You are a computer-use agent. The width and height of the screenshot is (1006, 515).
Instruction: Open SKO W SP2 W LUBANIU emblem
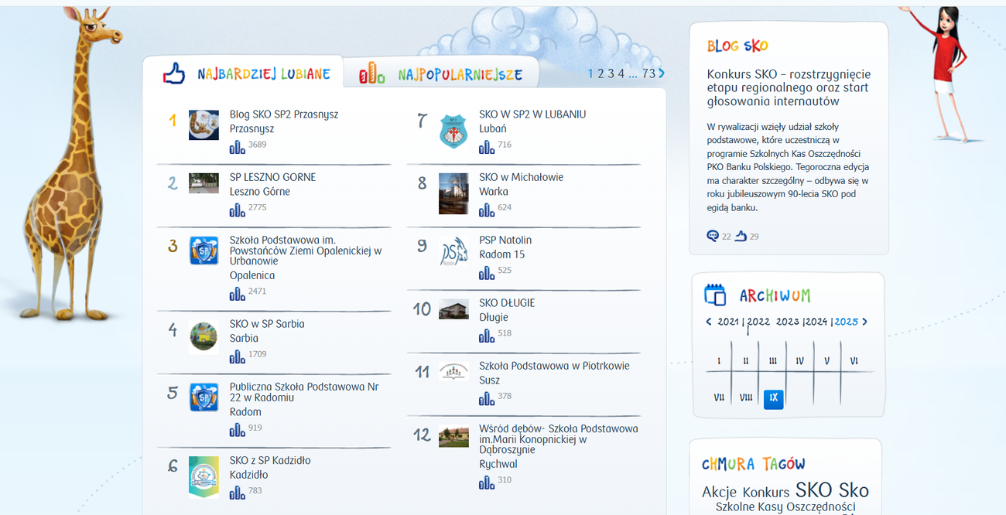tap(453, 131)
